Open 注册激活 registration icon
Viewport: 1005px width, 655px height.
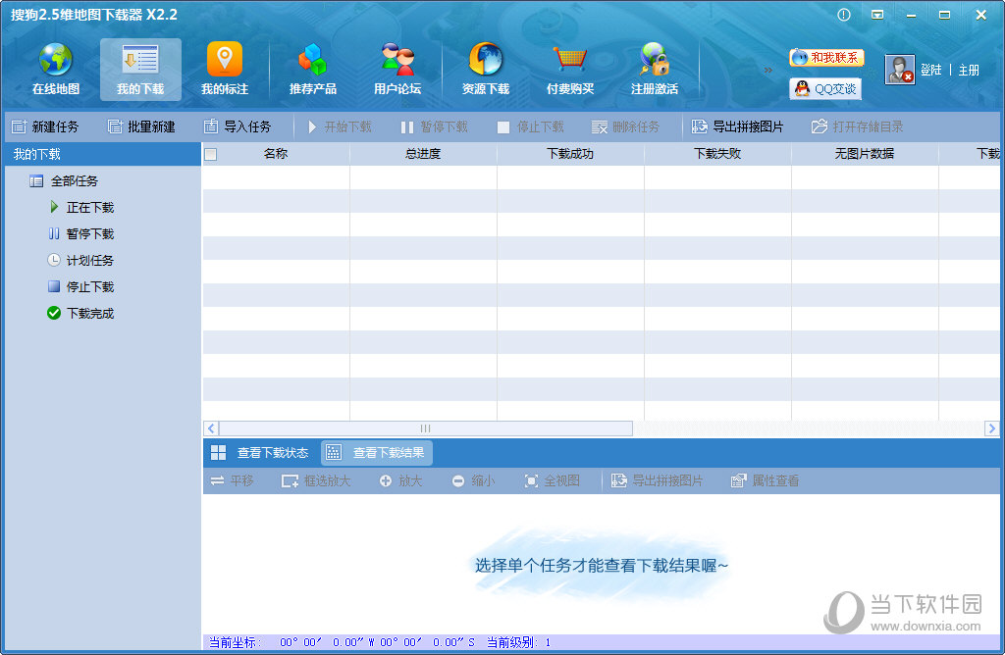[655, 70]
